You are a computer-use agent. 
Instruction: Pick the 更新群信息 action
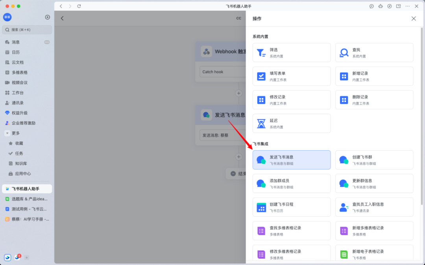[x=374, y=183]
